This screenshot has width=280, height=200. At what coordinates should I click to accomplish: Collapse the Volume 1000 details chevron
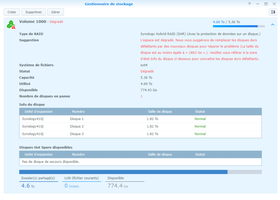[x=272, y=25]
